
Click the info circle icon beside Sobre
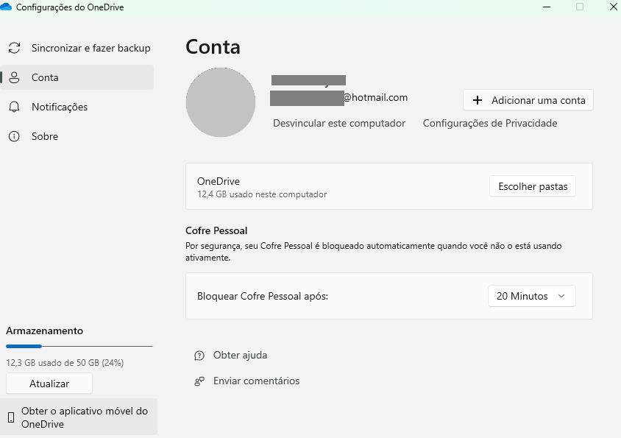pos(14,136)
